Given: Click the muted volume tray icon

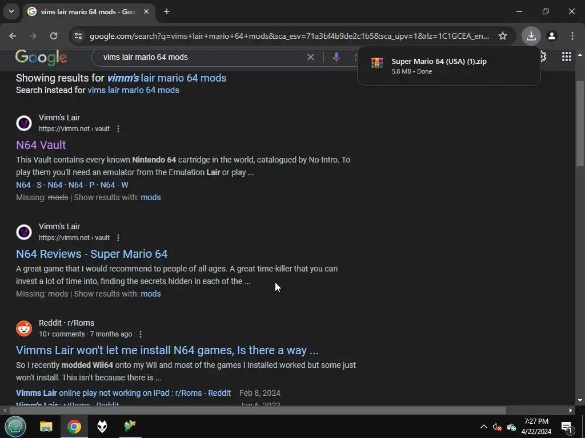Looking at the screenshot, I should 497,427.
